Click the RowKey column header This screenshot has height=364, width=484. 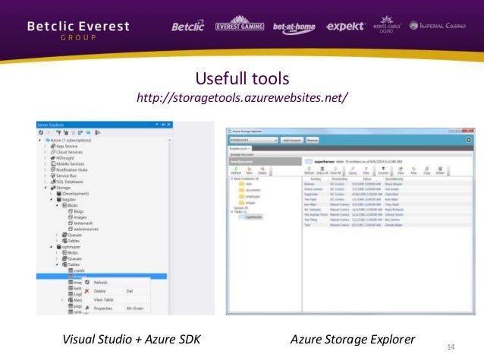316,179
